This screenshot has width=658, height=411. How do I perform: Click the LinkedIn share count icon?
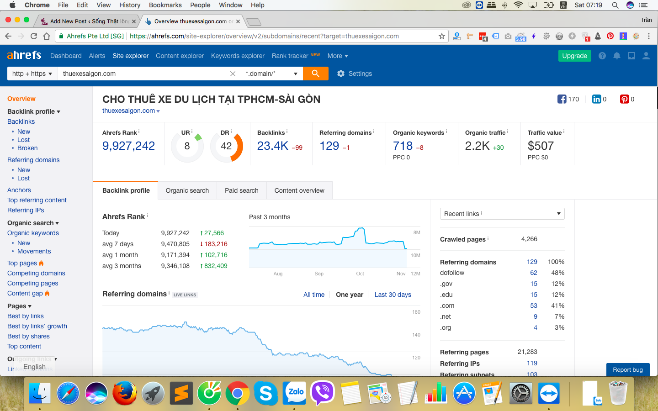tap(597, 99)
